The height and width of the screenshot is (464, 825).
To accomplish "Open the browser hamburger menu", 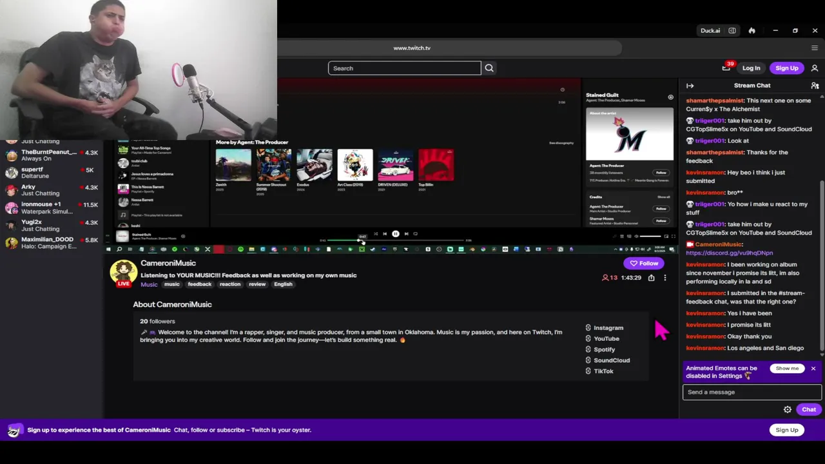I will (x=815, y=48).
